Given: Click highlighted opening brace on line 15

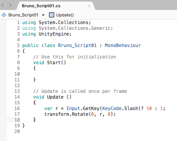Looking at the screenshot, I should [34, 103].
